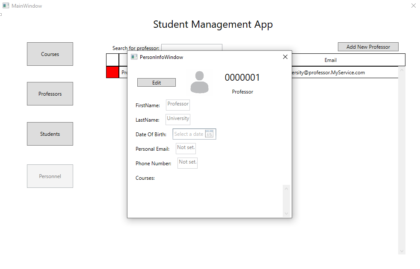
Task: Click the FirstName text field
Action: click(x=178, y=105)
